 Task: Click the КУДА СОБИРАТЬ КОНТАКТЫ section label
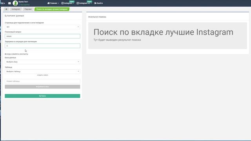pos(16,54)
